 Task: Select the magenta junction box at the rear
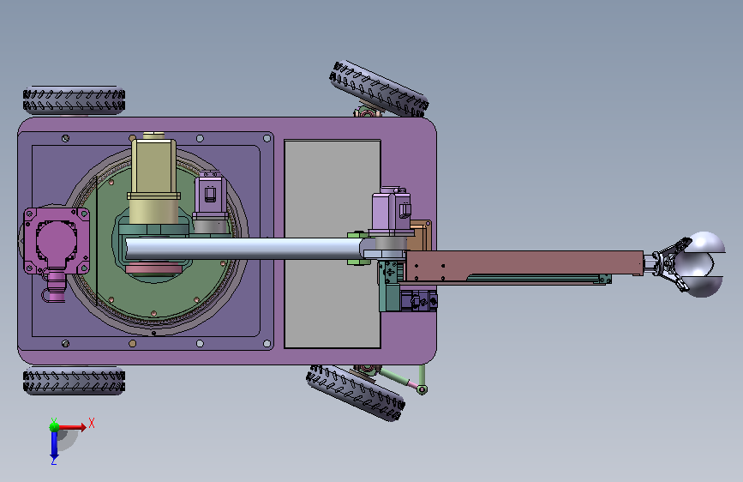(56, 241)
